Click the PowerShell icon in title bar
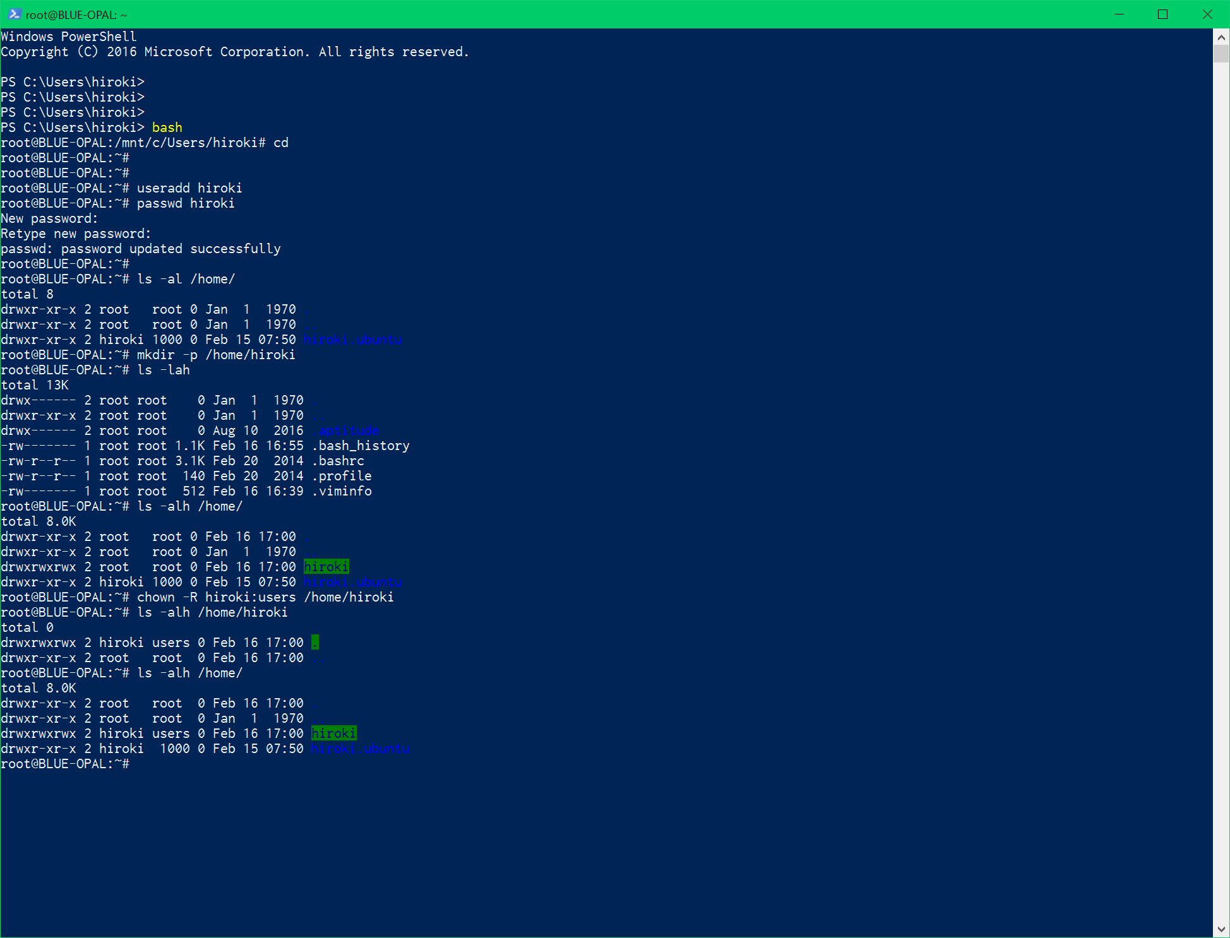 coord(15,14)
